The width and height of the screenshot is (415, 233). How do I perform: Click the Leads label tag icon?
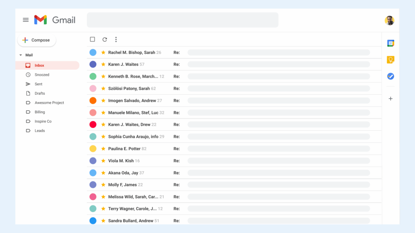point(28,131)
